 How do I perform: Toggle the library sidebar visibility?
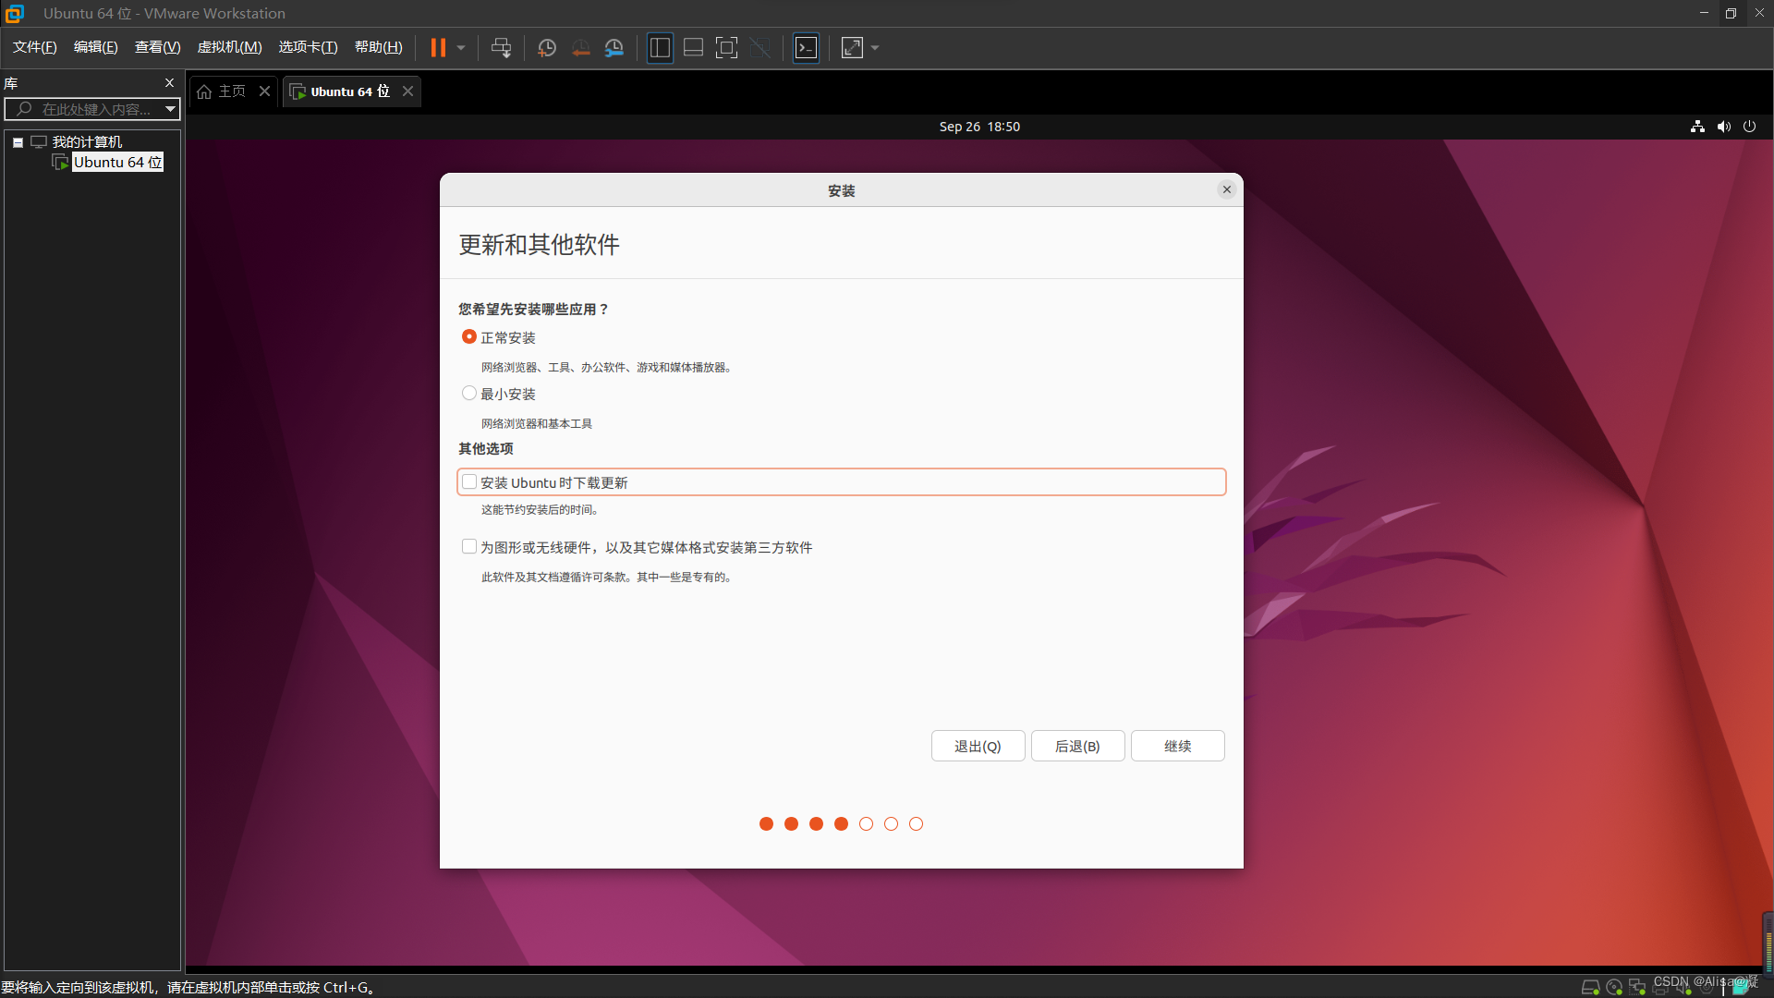coord(660,47)
